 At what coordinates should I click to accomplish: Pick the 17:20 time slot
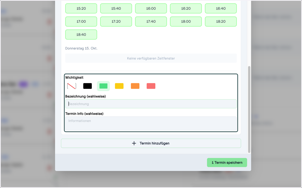(x=116, y=21)
